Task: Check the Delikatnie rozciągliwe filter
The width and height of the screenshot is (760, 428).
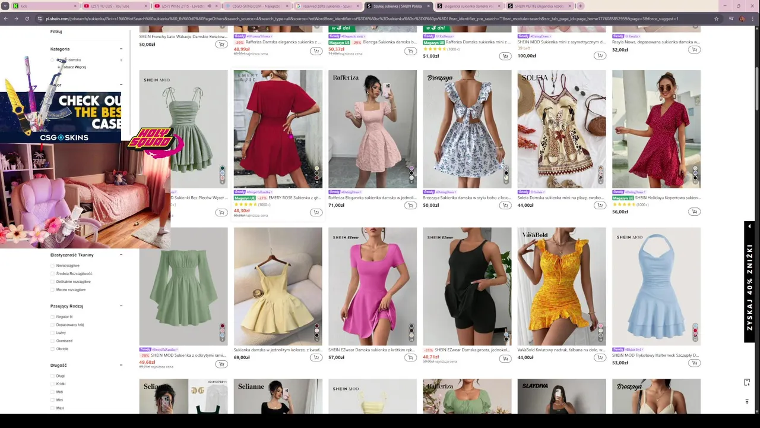Action: coord(52,282)
